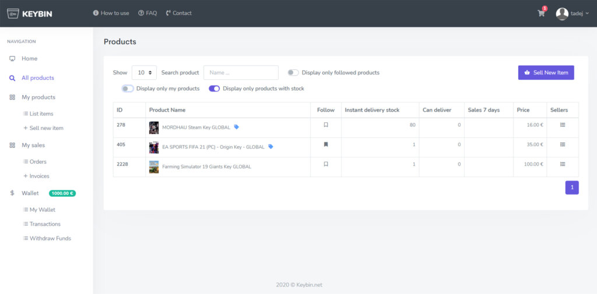
Task: Open Orders under My sales
Action: tap(35, 162)
